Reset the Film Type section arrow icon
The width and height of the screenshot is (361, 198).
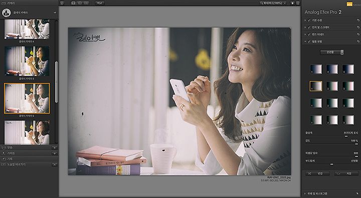(x=358, y=41)
